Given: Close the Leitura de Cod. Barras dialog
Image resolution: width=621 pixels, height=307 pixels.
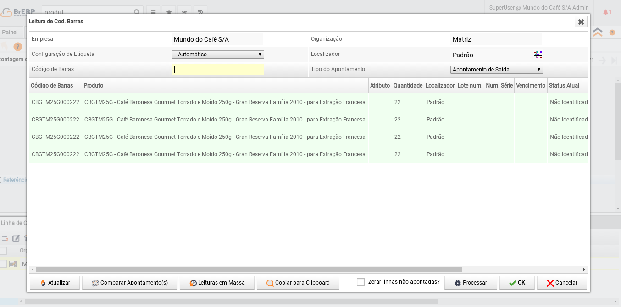Looking at the screenshot, I should pyautogui.click(x=581, y=22).
